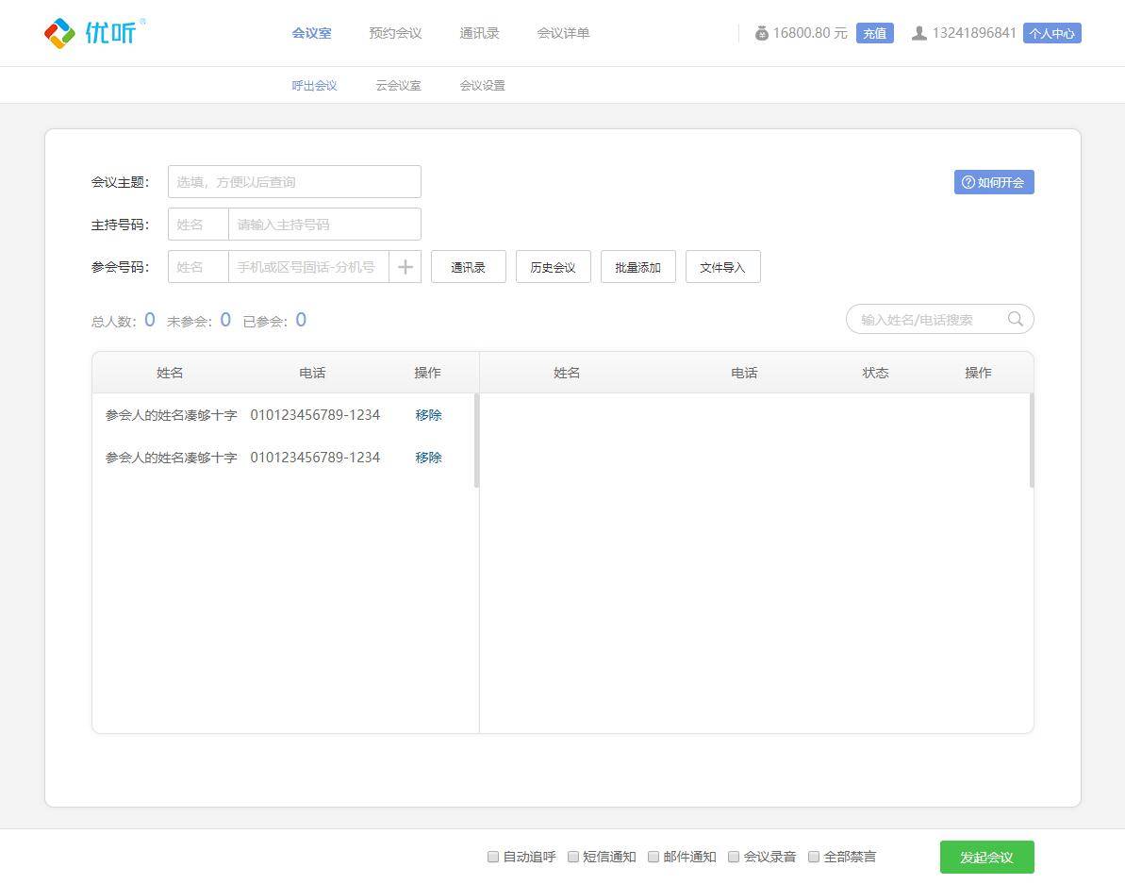The height and width of the screenshot is (884, 1125).
Task: Select the 云会议室 sub-tab
Action: pos(398,85)
